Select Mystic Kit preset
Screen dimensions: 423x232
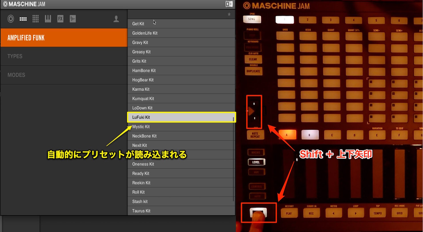tap(181, 127)
